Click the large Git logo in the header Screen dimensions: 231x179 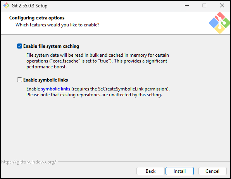click(x=219, y=23)
